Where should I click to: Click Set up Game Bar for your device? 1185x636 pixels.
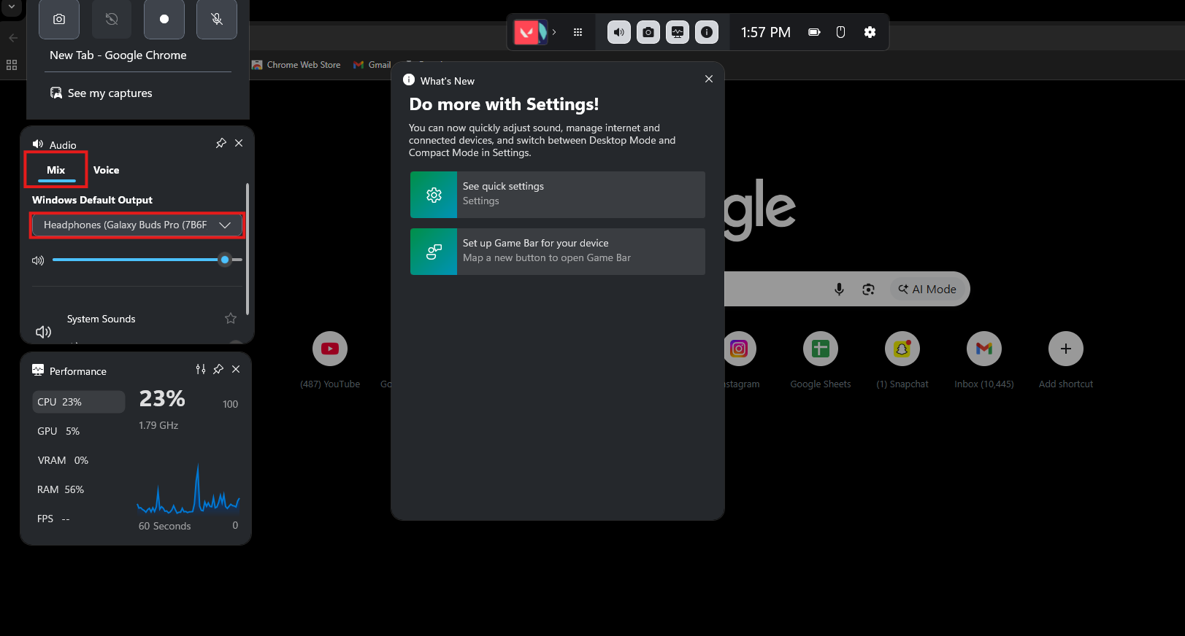point(557,252)
